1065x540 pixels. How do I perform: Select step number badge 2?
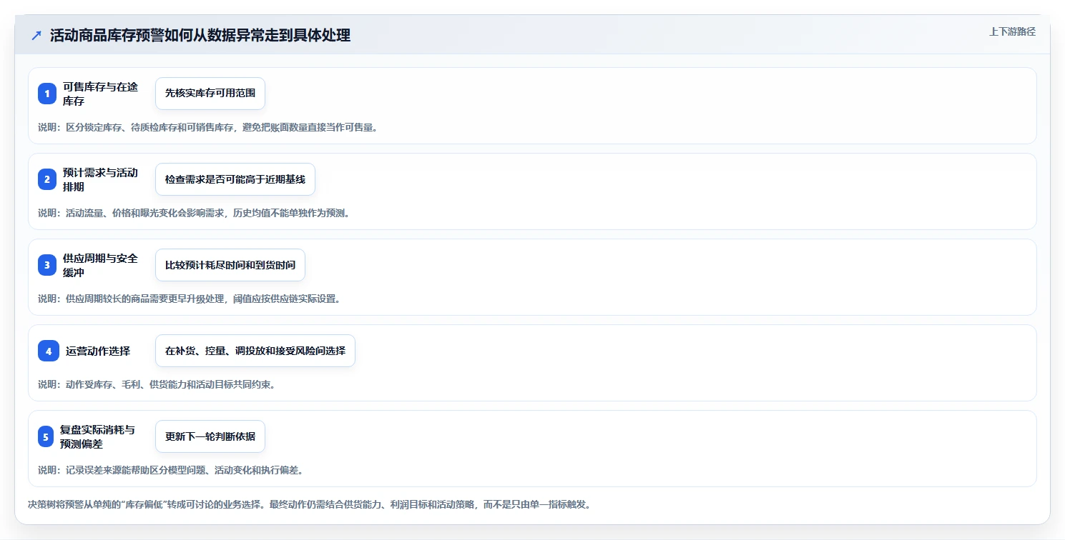[x=47, y=179]
